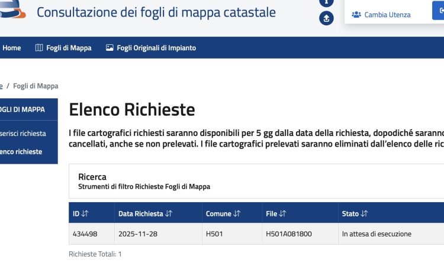Sort requests by Comune column

[x=237, y=213]
